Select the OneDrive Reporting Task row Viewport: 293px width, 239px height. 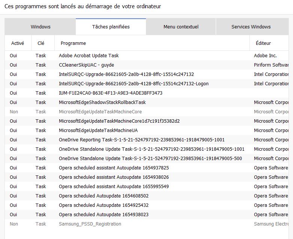[147, 140]
